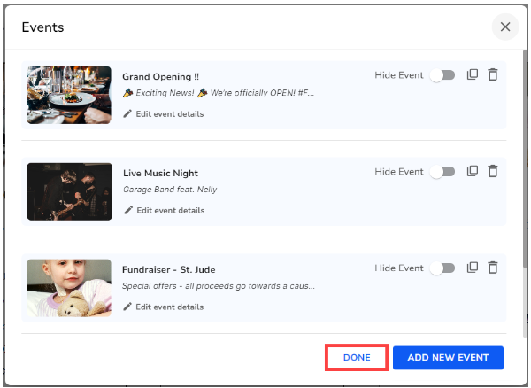531x388 pixels.
Task: Delete the Live Music Night event
Action: (493, 171)
